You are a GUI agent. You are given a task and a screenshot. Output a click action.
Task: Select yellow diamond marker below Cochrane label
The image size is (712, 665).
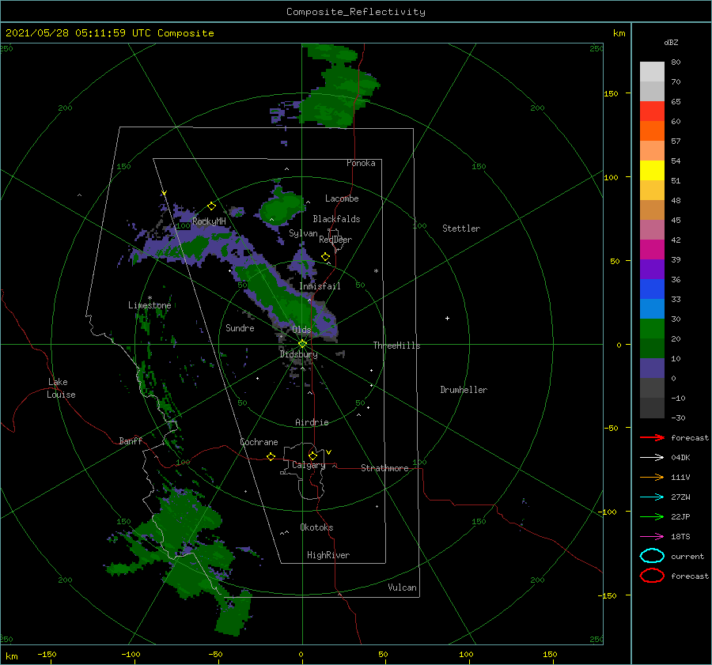271,457
